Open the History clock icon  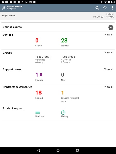63,113
